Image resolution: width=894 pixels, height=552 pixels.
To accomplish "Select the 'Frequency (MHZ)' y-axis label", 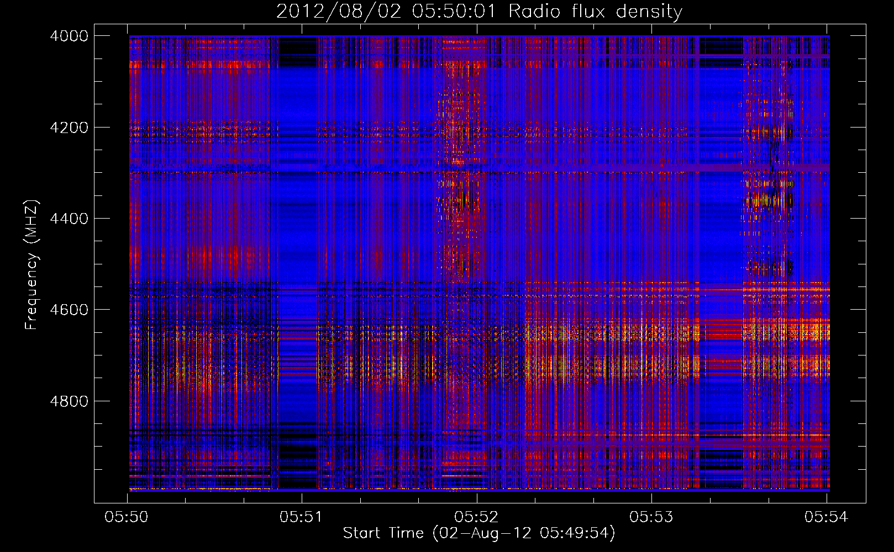I will point(31,265).
